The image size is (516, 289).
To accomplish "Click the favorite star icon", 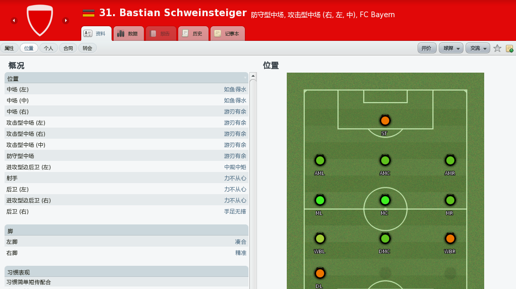I will point(497,48).
